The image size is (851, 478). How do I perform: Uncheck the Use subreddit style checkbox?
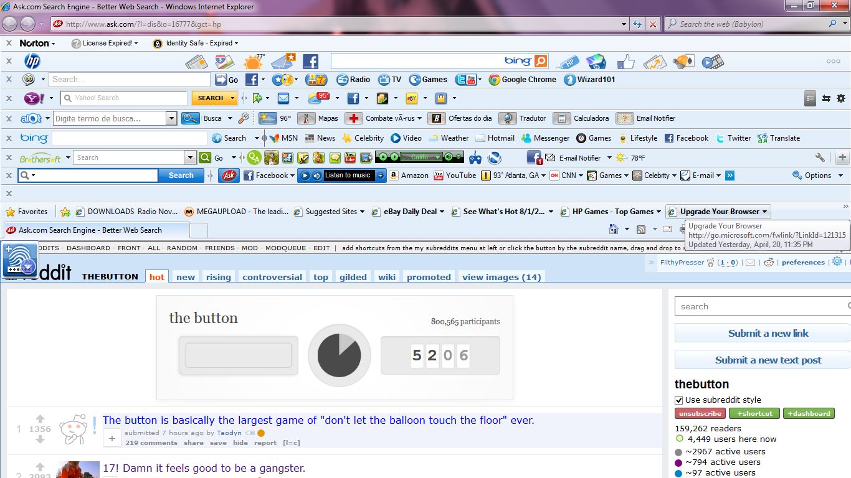click(x=678, y=400)
